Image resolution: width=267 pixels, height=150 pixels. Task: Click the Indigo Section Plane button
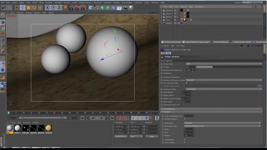241,42
